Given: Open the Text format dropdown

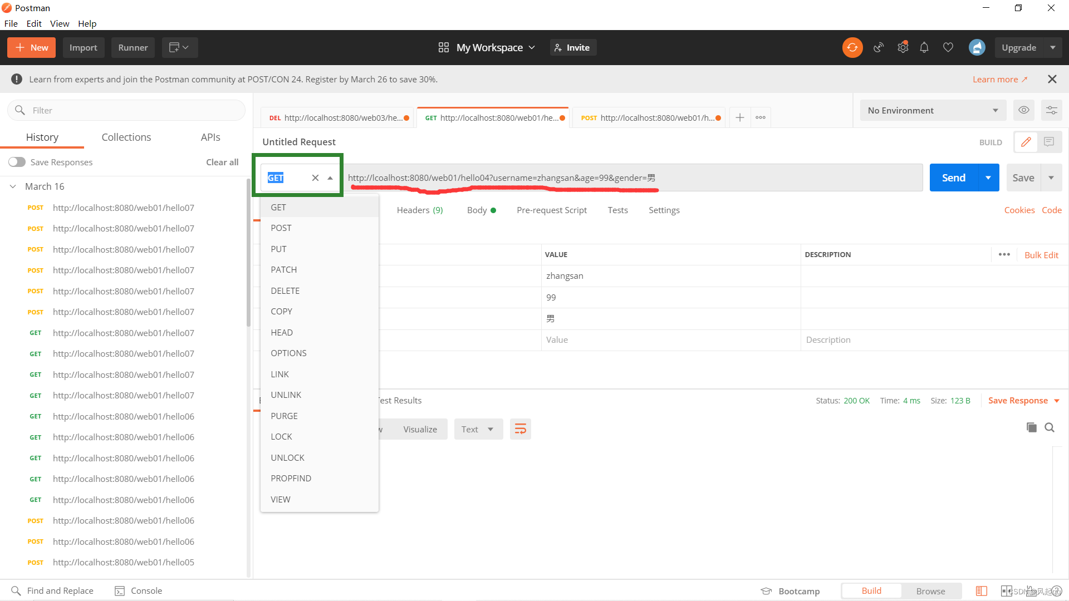Looking at the screenshot, I should pyautogui.click(x=478, y=429).
